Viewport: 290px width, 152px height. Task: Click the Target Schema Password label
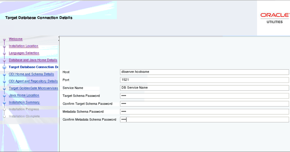pos(81,96)
